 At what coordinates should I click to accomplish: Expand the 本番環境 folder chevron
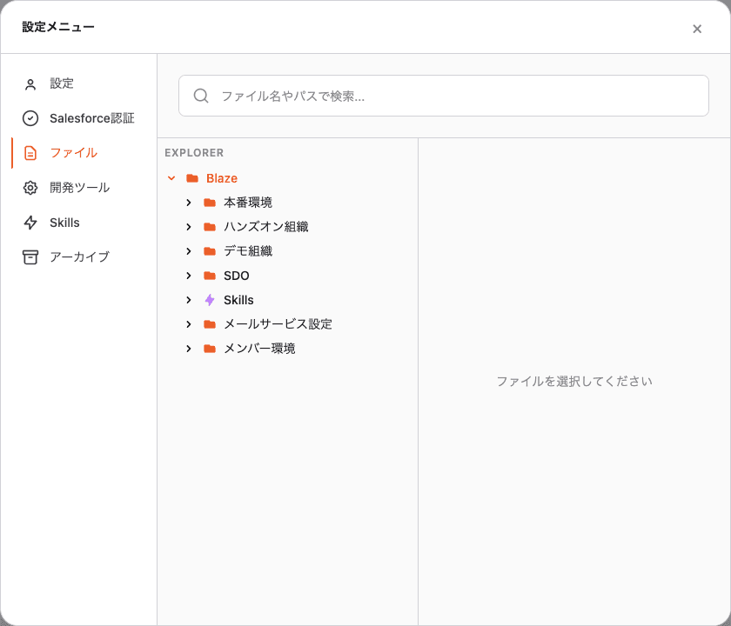(188, 203)
